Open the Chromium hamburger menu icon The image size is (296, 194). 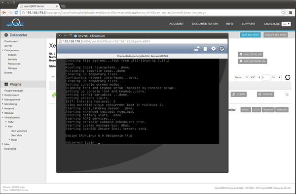pyautogui.click(x=291, y=13)
